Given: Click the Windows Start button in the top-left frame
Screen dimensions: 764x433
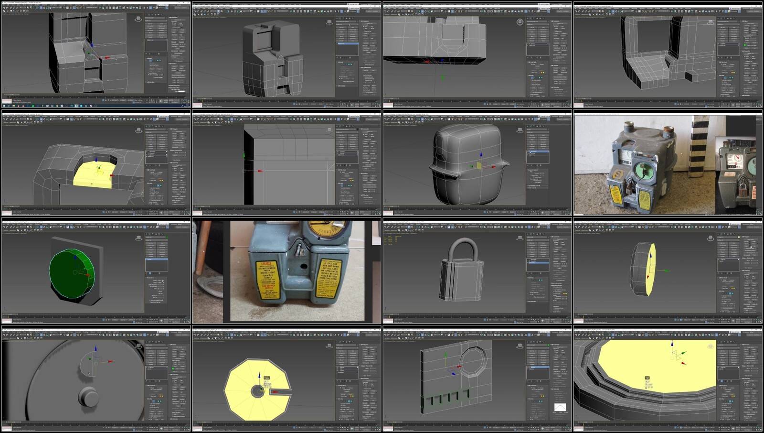Looking at the screenshot, I should pyautogui.click(x=4, y=106).
